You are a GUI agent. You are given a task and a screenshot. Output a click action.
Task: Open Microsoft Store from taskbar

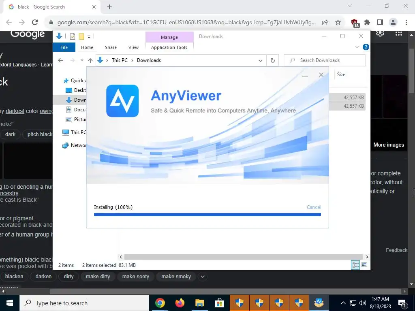[219, 303]
